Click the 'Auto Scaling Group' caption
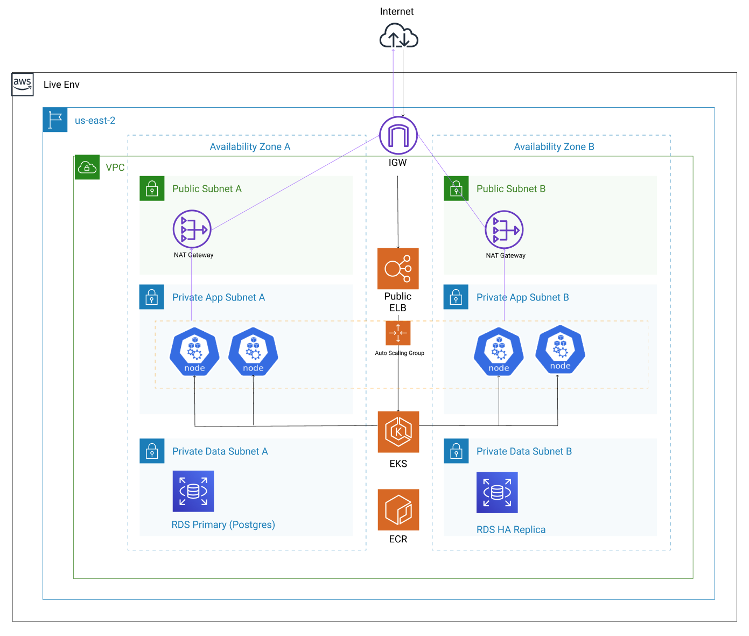Image resolution: width=749 pixels, height=636 pixels. 400,353
